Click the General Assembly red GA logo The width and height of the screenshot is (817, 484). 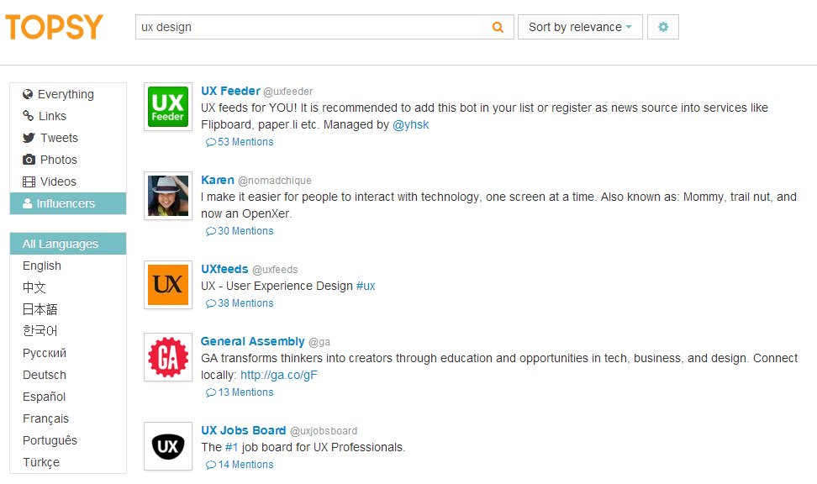click(168, 358)
